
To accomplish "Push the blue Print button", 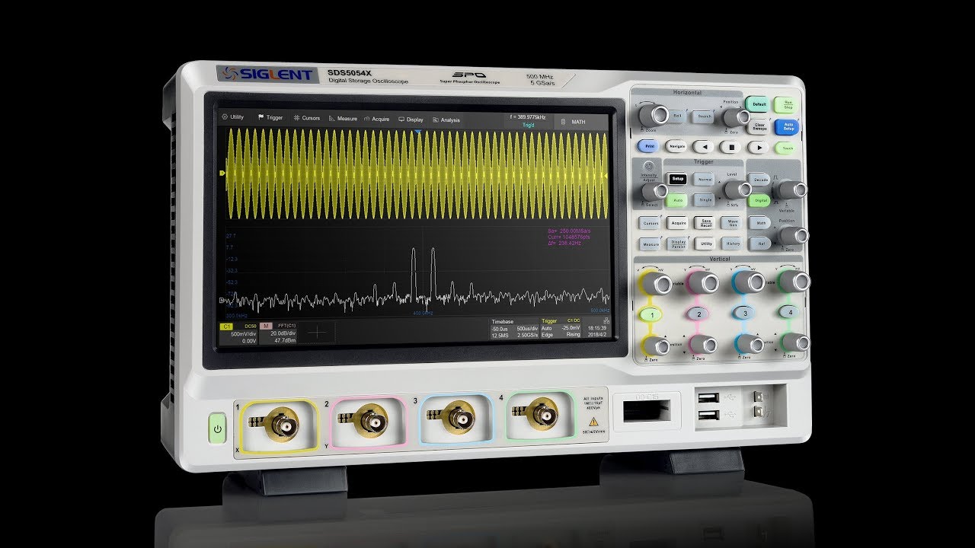I will [x=649, y=145].
